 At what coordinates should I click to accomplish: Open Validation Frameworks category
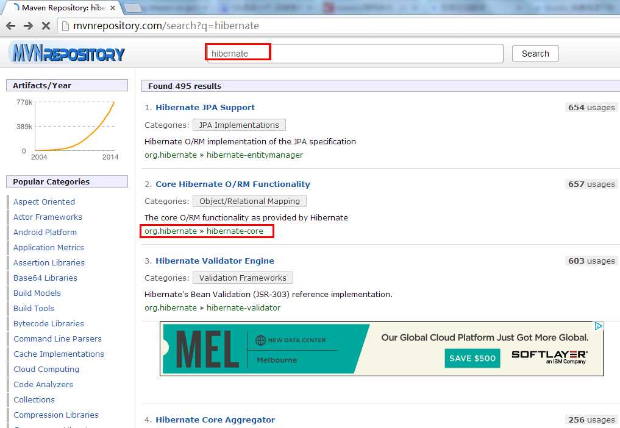coord(243,278)
